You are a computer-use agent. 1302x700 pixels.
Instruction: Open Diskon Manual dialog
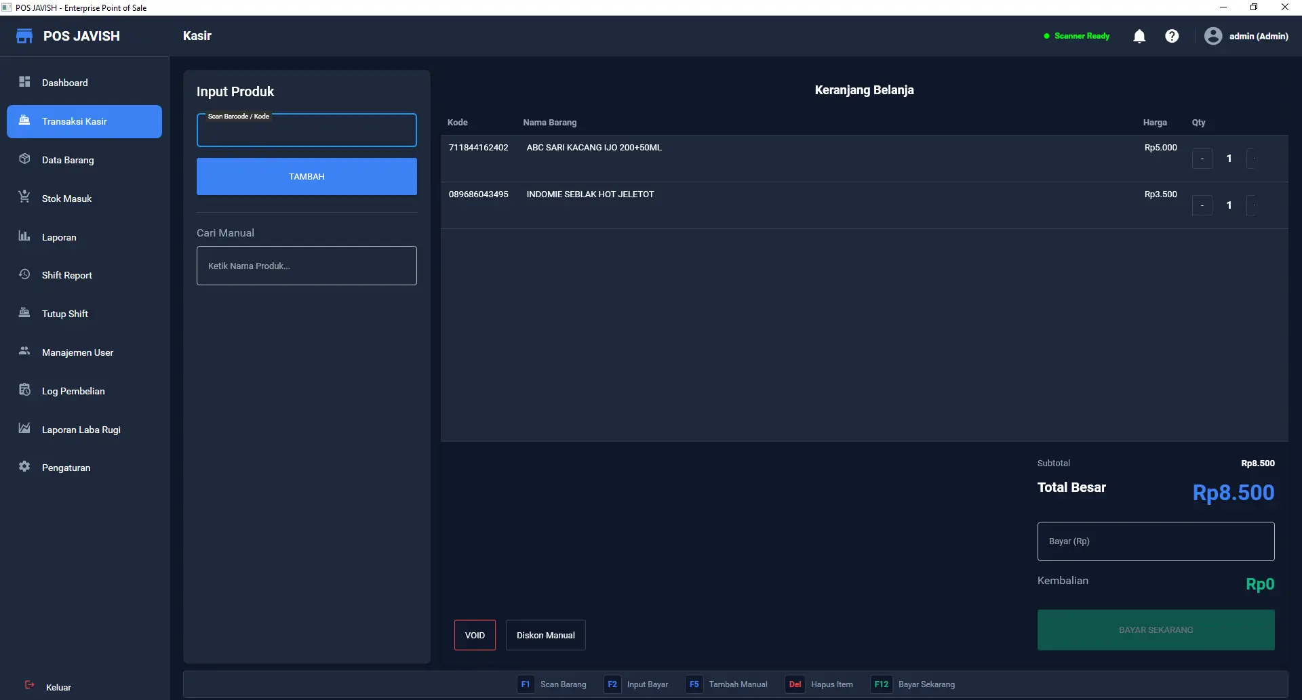coord(545,636)
